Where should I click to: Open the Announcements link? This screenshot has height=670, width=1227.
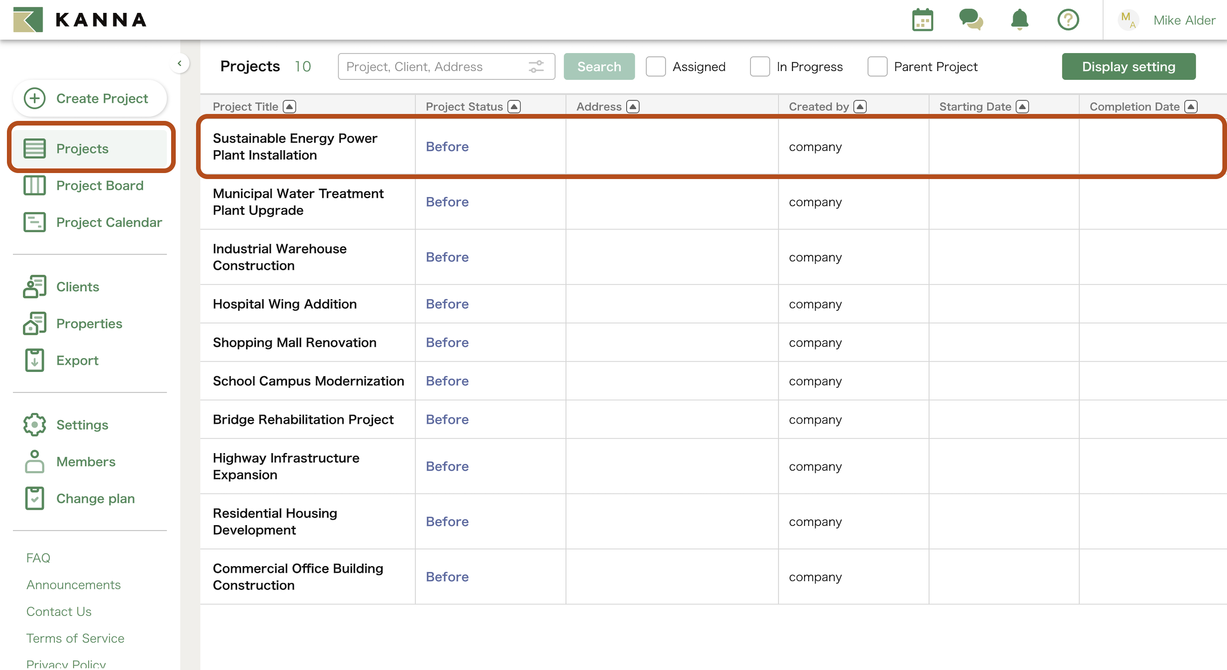(x=73, y=585)
